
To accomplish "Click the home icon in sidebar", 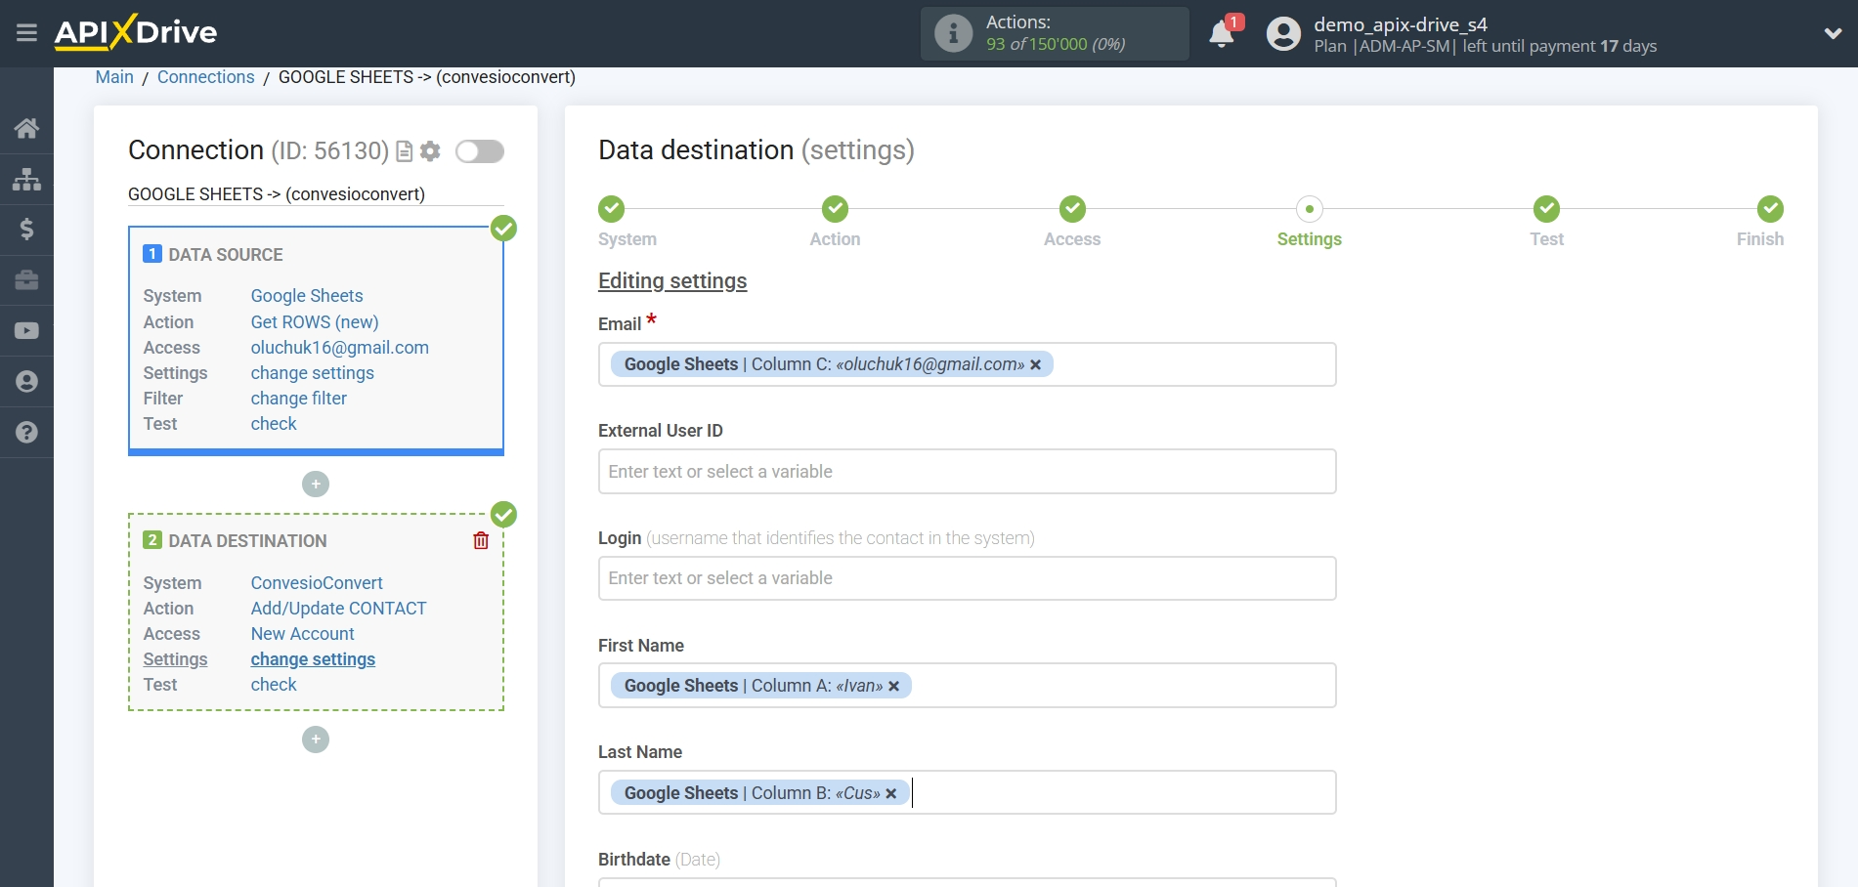I will (26, 128).
